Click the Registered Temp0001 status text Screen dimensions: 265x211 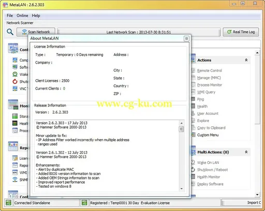130,203
